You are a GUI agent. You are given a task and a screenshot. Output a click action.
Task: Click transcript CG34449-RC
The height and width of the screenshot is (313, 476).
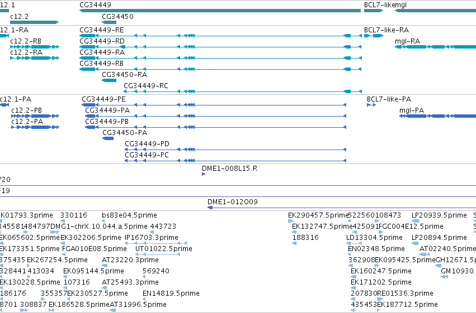(x=146, y=86)
